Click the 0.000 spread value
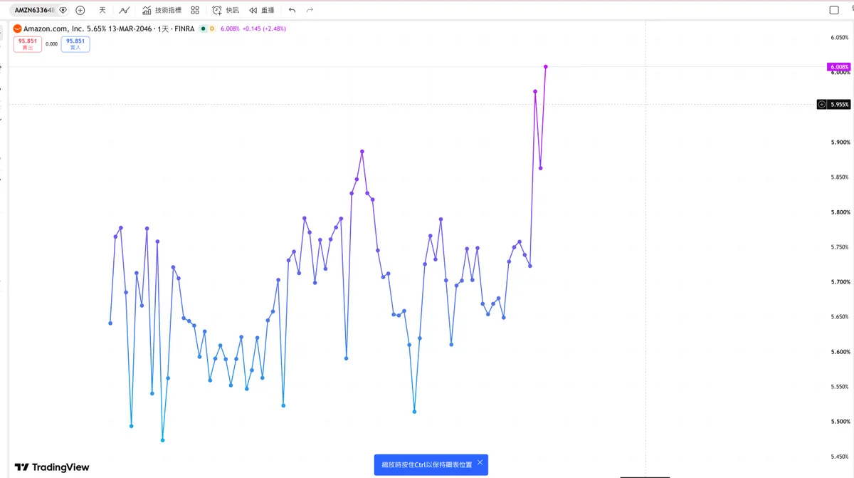854x478 pixels. click(x=51, y=44)
